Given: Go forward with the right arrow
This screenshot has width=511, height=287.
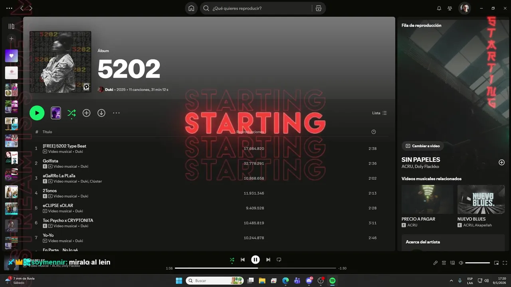Looking at the screenshot, I should [31, 8].
